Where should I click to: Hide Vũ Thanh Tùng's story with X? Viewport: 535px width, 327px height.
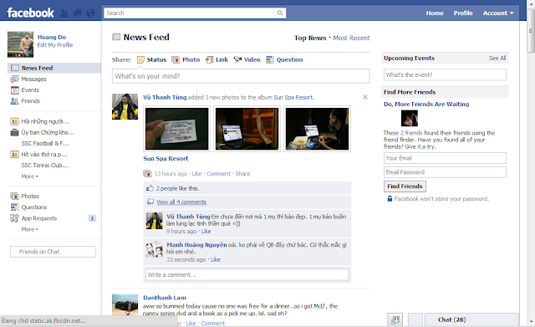(x=365, y=97)
